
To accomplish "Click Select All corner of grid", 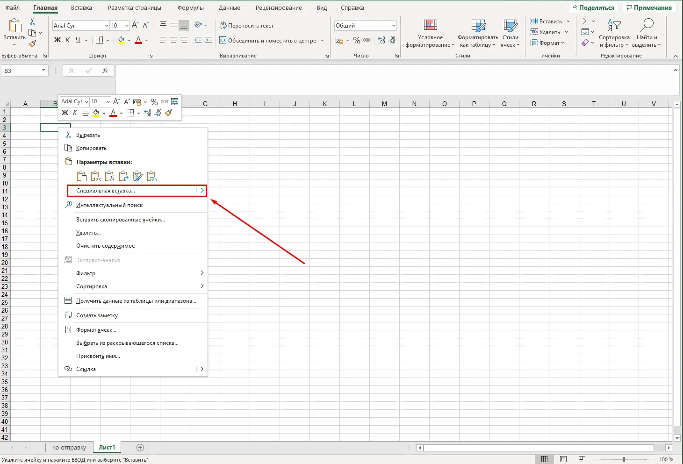I will (x=5, y=104).
